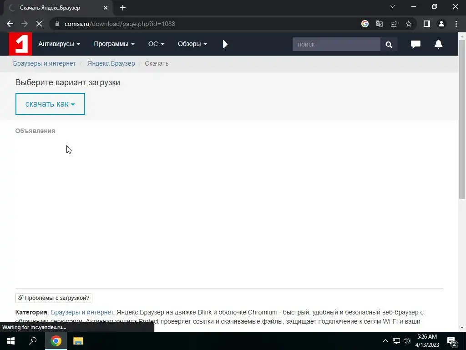Go to Браузеры и интернет breadcrumb
Screen dimensions: 466x350
point(44,63)
